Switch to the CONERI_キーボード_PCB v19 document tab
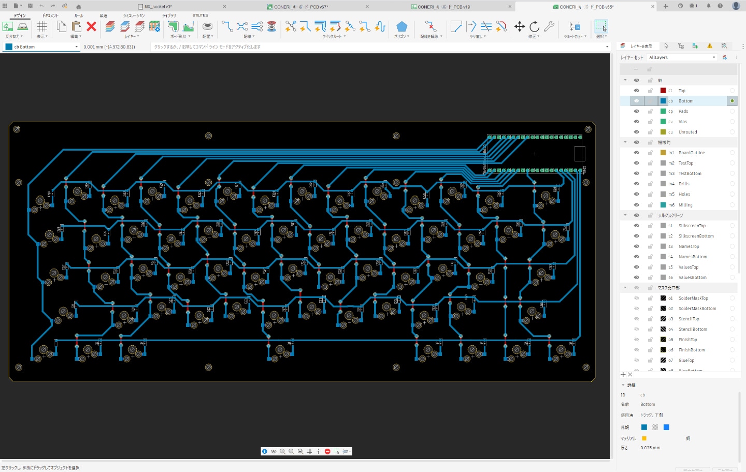 tap(443, 7)
